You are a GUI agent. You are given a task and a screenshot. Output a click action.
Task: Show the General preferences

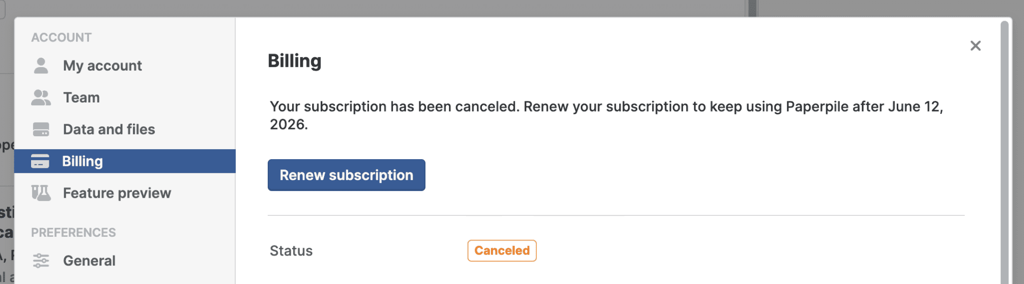tap(89, 261)
